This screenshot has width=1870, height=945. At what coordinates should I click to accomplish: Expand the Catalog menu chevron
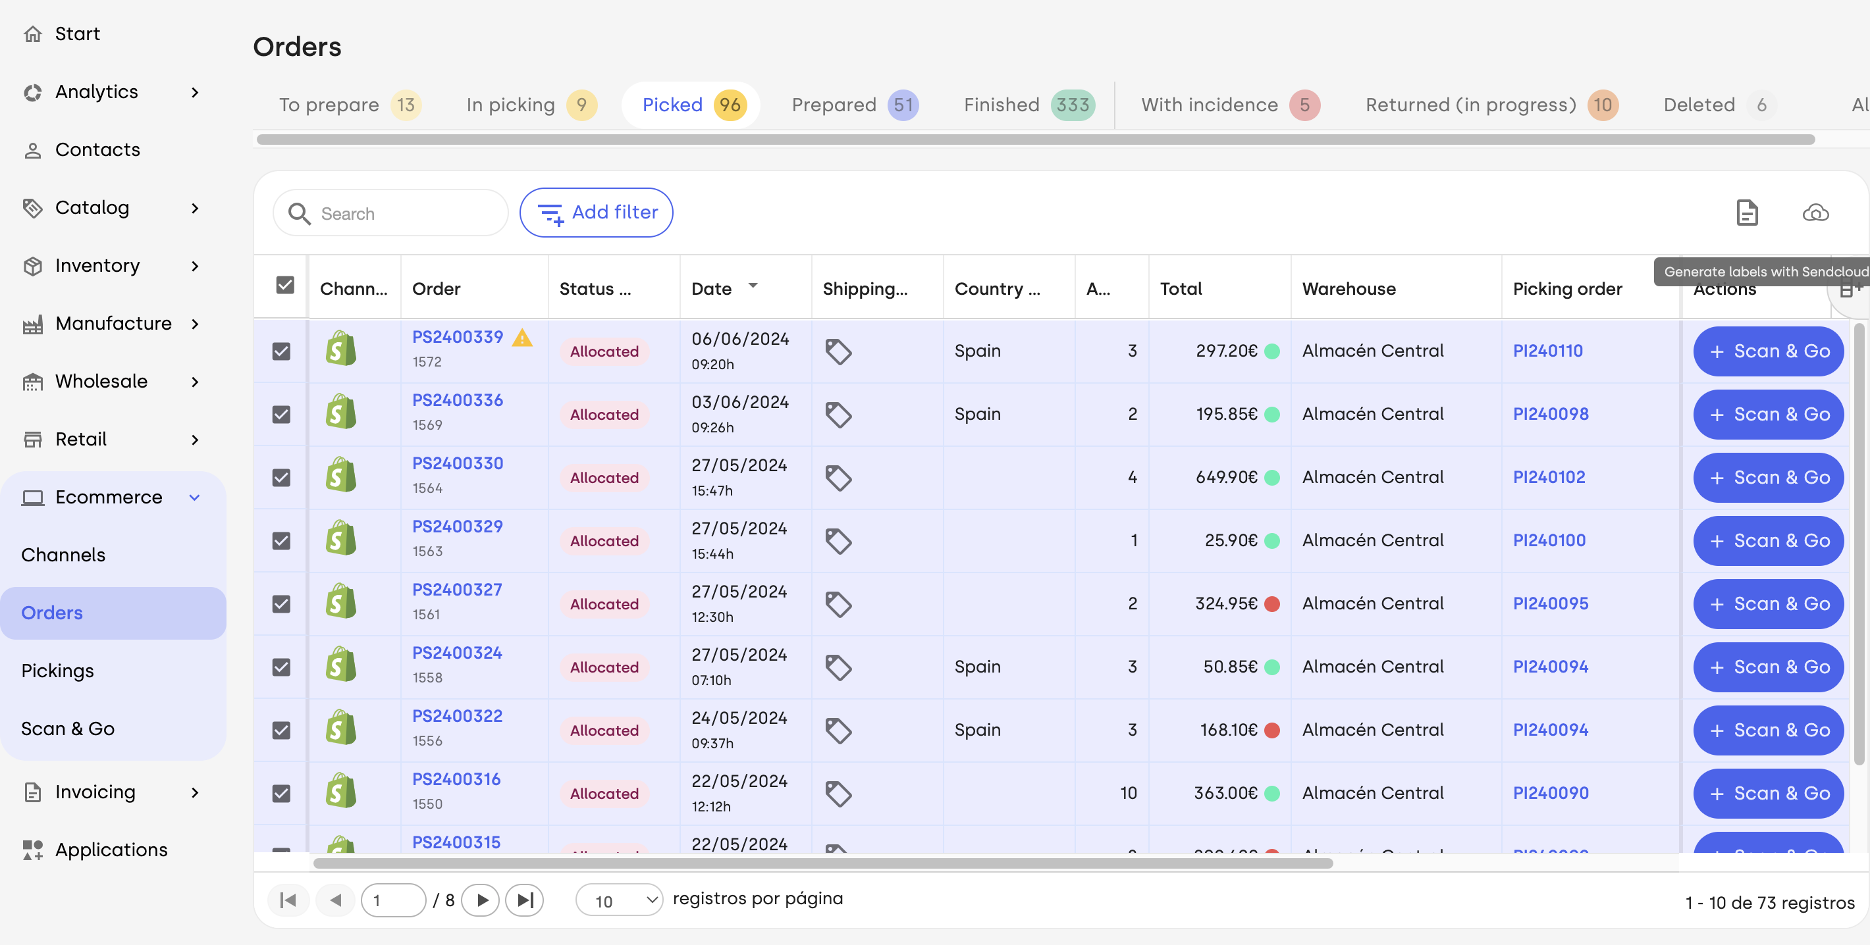[194, 208]
